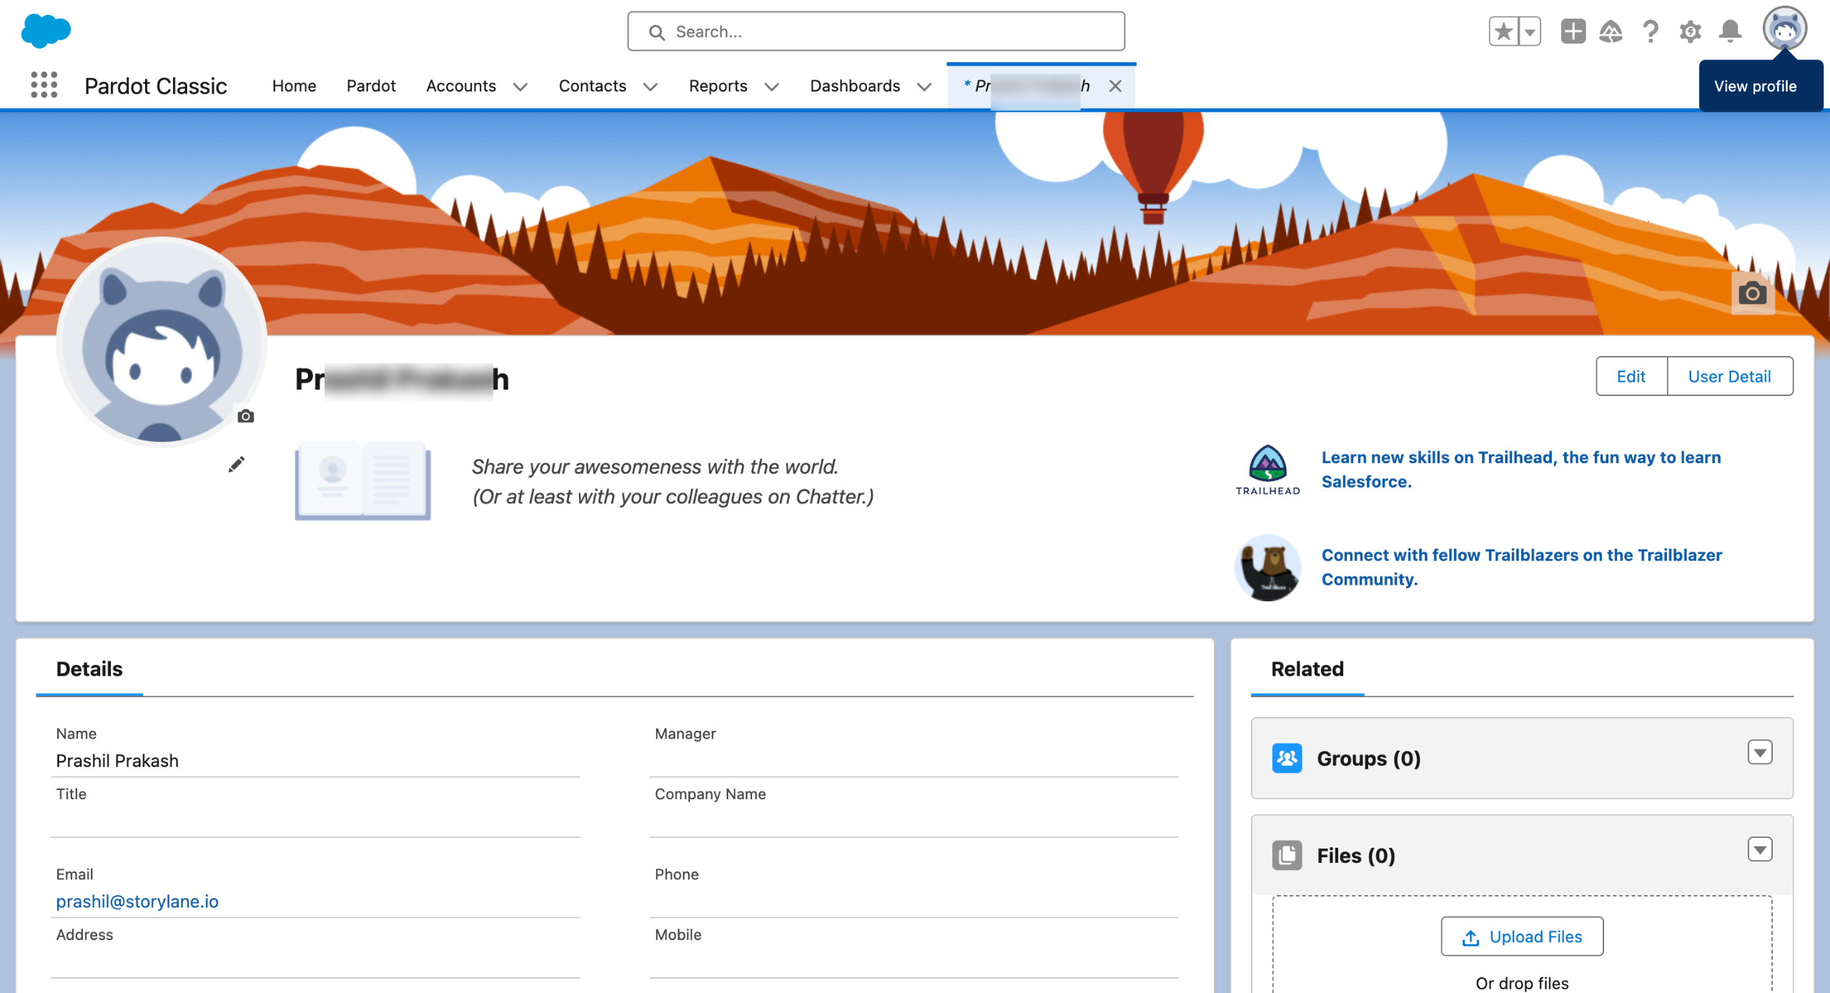Click the Groups (0) heading
Viewport: 1830px width, 993px height.
pos(1368,758)
